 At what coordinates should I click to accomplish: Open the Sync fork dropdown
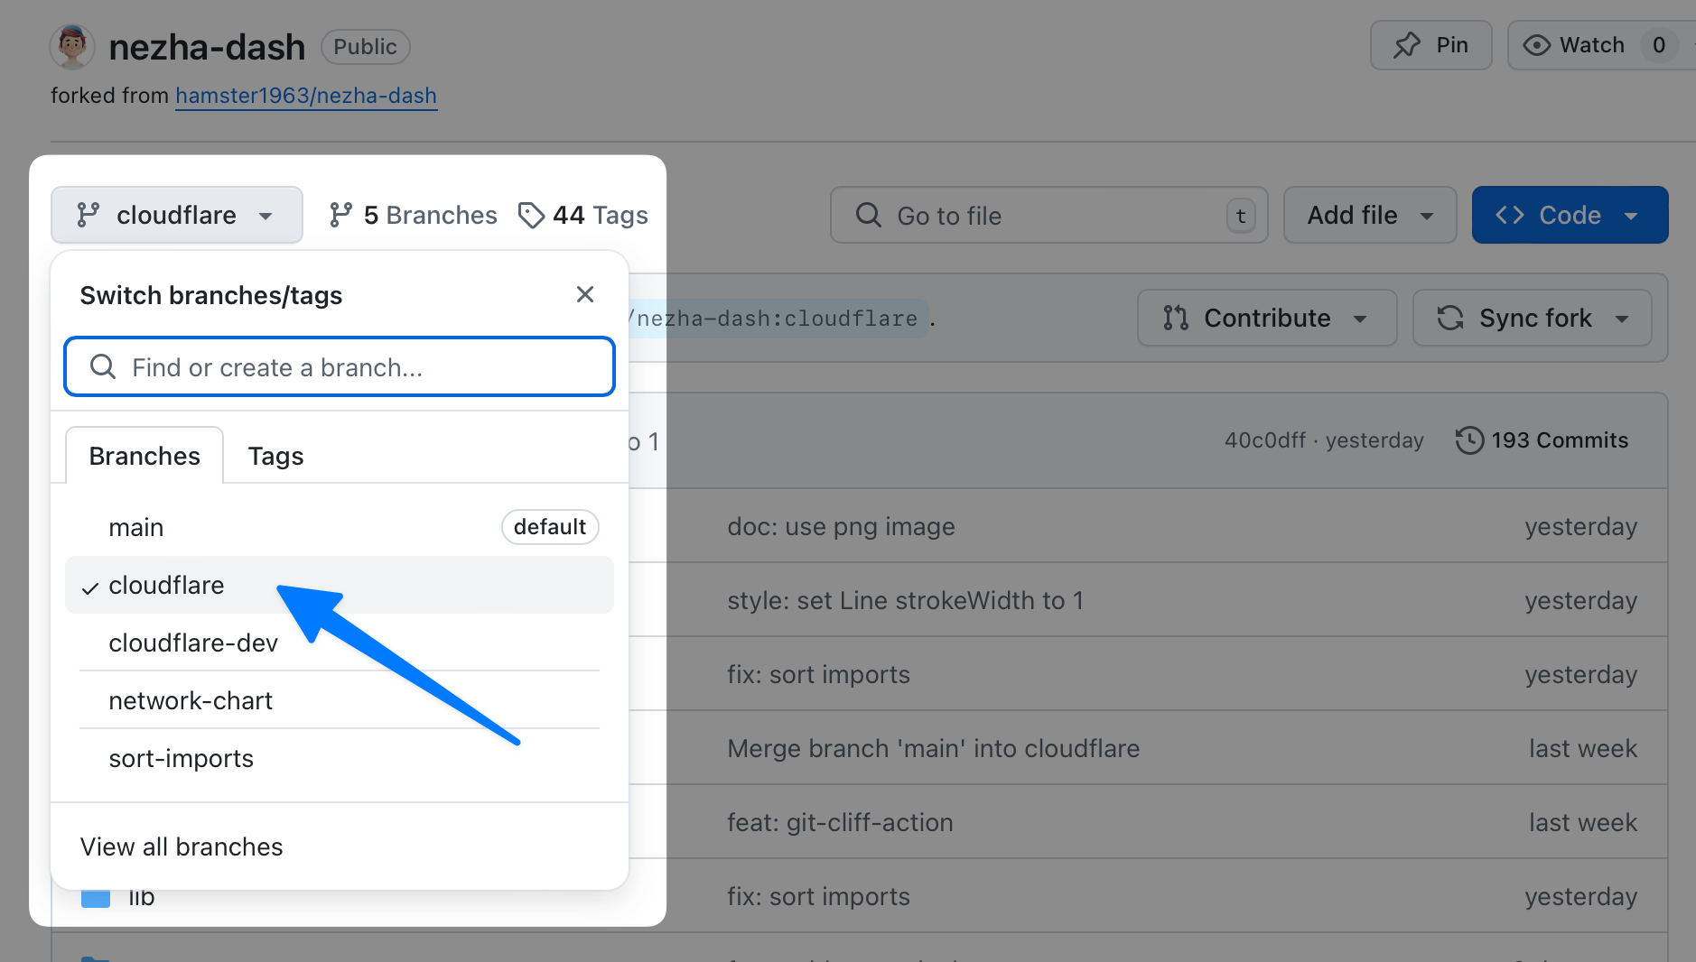[1532, 318]
